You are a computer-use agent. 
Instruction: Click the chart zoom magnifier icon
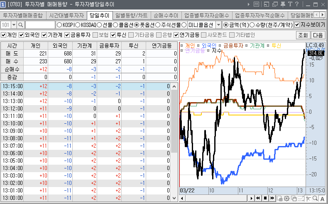(x=315, y=199)
